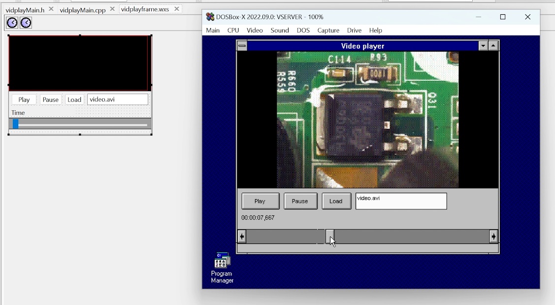
Task: Click the 00:00:07,667 time label
Action: 258,217
